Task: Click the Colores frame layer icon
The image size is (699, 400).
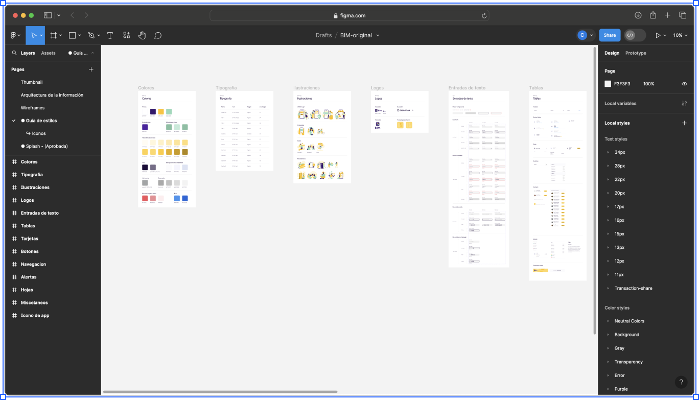Action: pyautogui.click(x=14, y=162)
